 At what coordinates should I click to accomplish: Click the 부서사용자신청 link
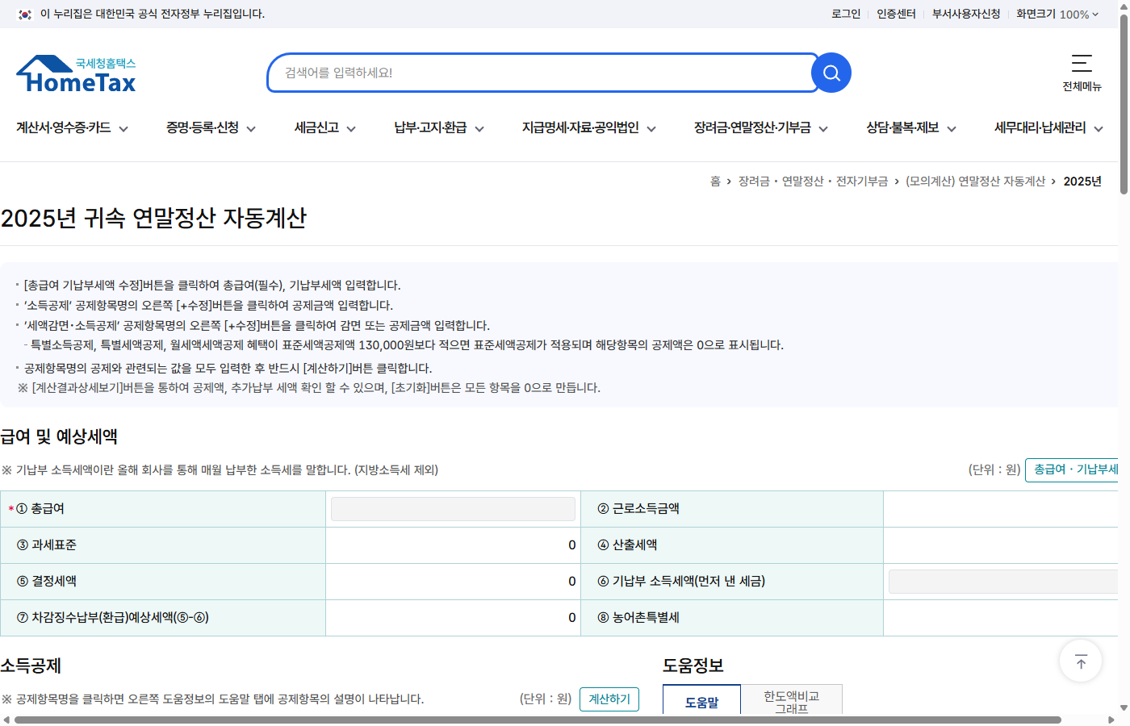coord(965,14)
